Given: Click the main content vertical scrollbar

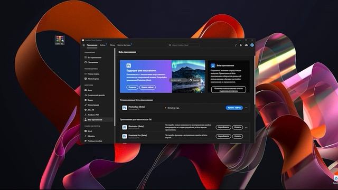Looking at the screenshot, I should 255,80.
